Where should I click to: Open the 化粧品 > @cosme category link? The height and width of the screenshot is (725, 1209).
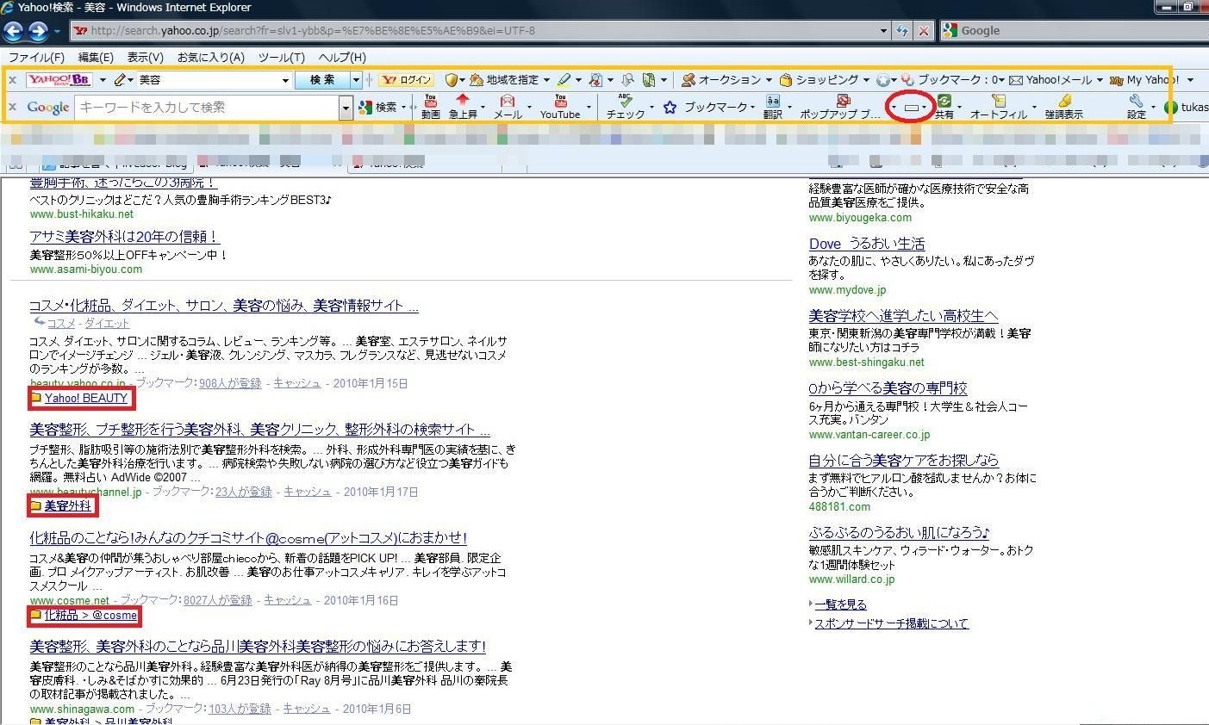90,616
